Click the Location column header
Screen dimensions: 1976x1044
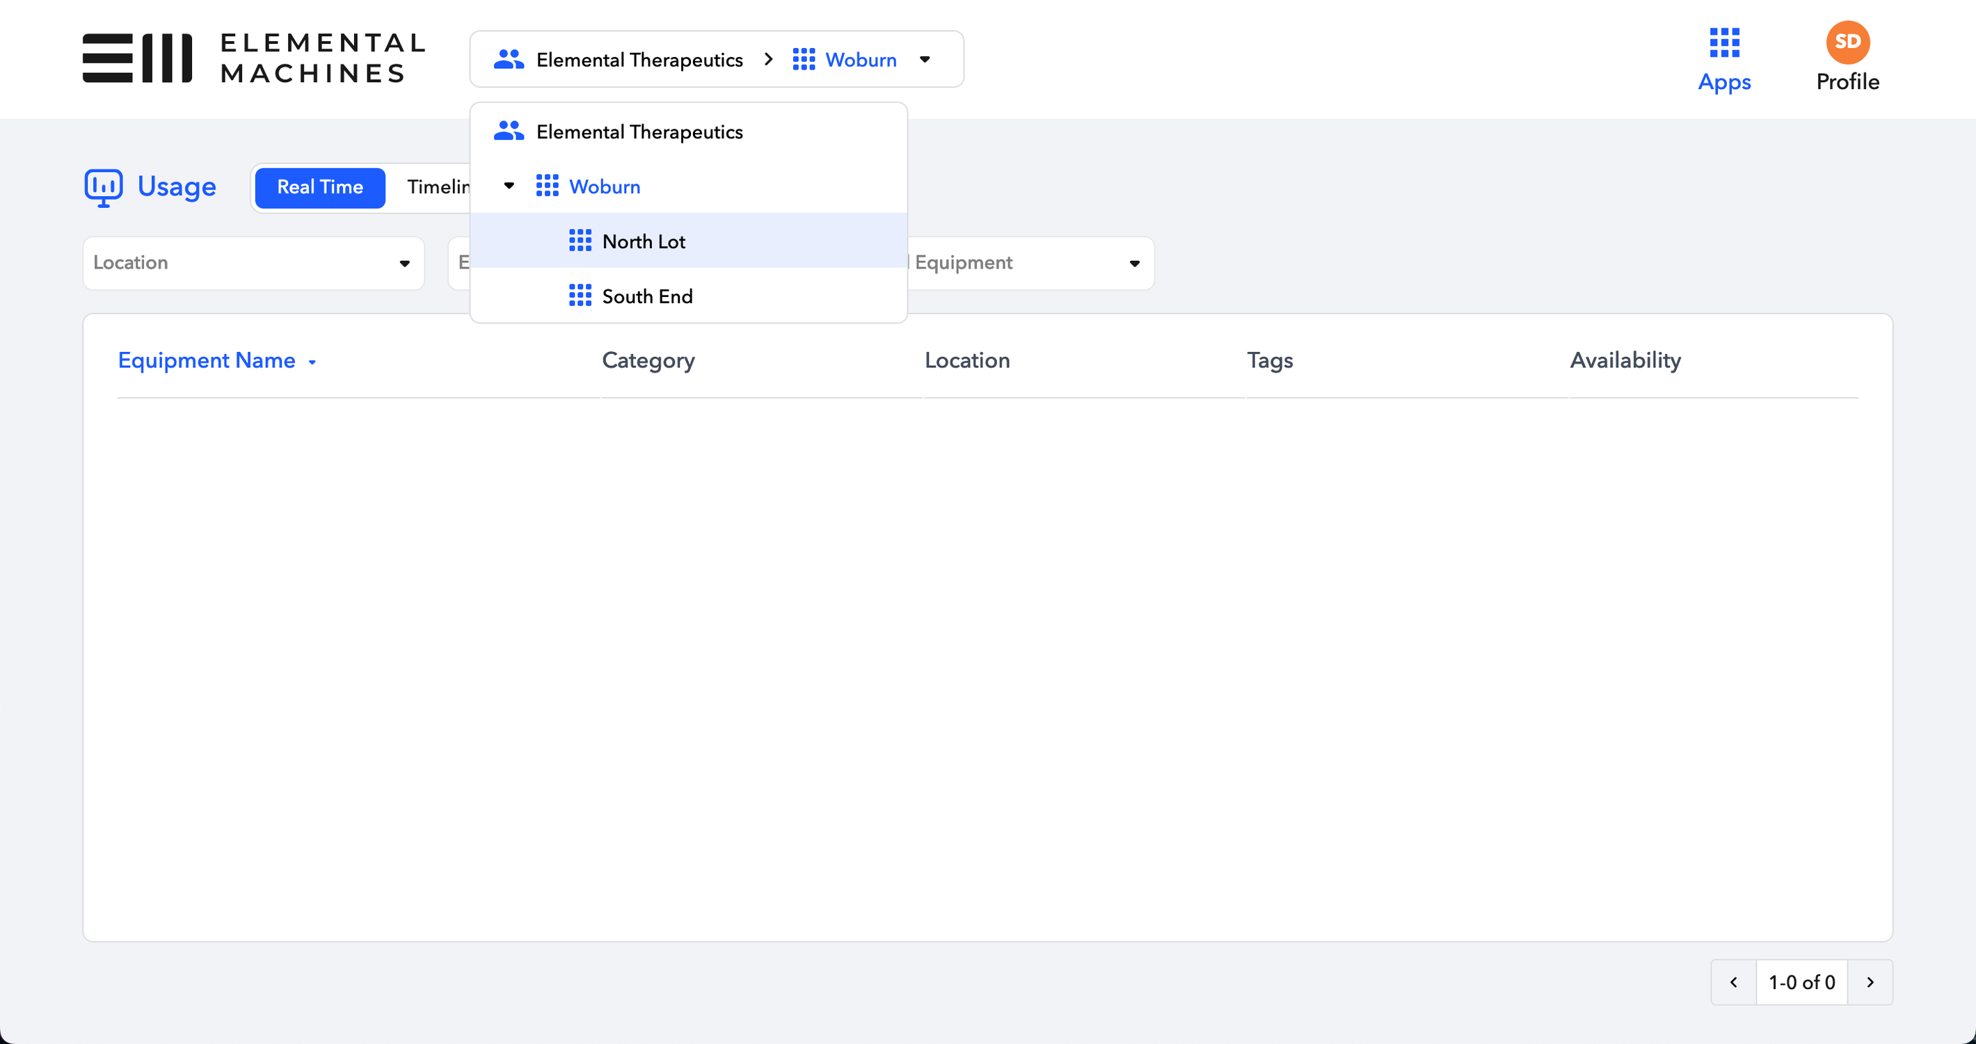pos(966,360)
